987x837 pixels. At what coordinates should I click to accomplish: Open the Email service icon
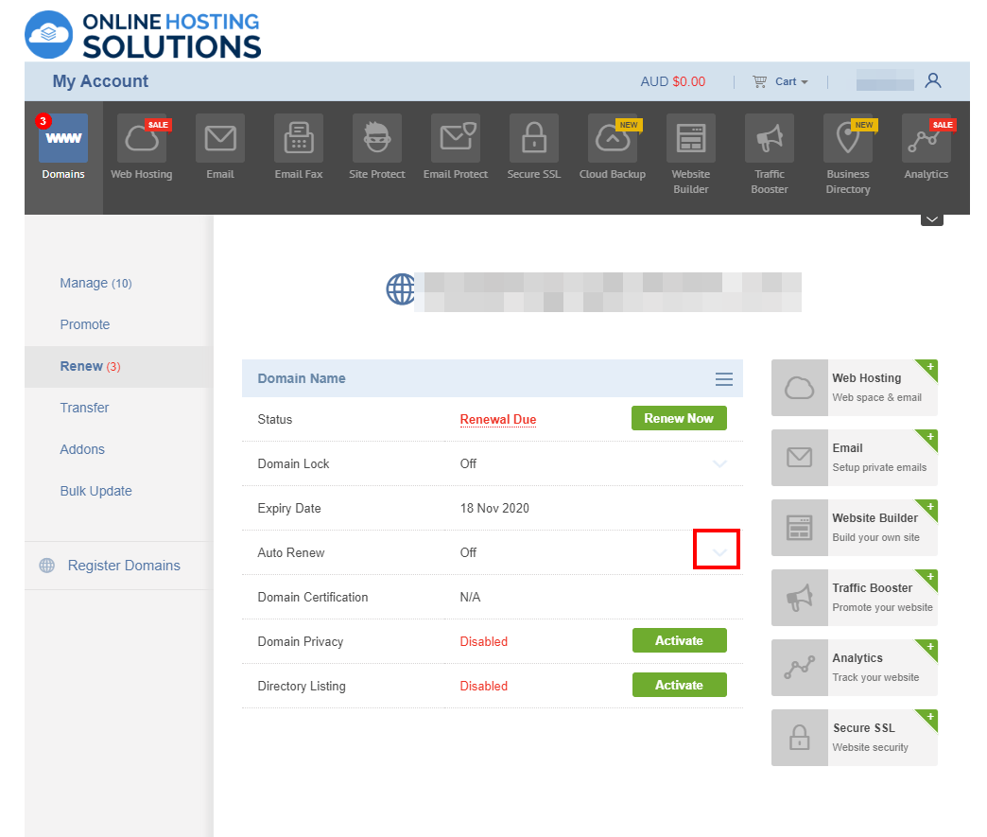point(219,139)
